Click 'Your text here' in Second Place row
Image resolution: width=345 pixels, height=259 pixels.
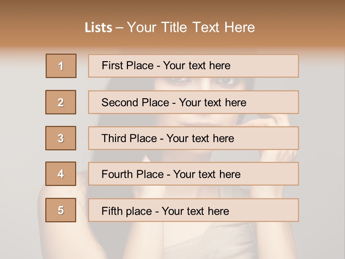click(212, 103)
